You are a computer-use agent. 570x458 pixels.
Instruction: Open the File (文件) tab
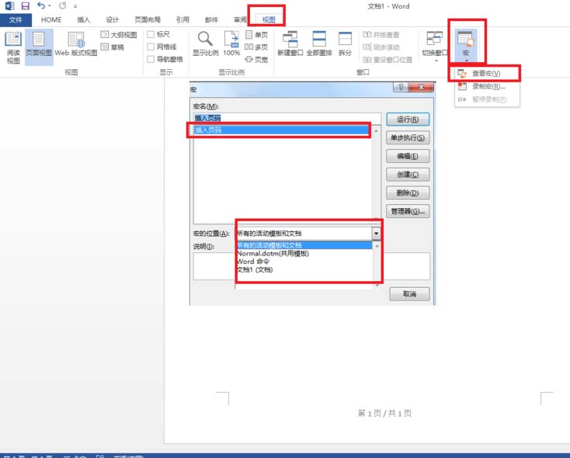pos(16,19)
